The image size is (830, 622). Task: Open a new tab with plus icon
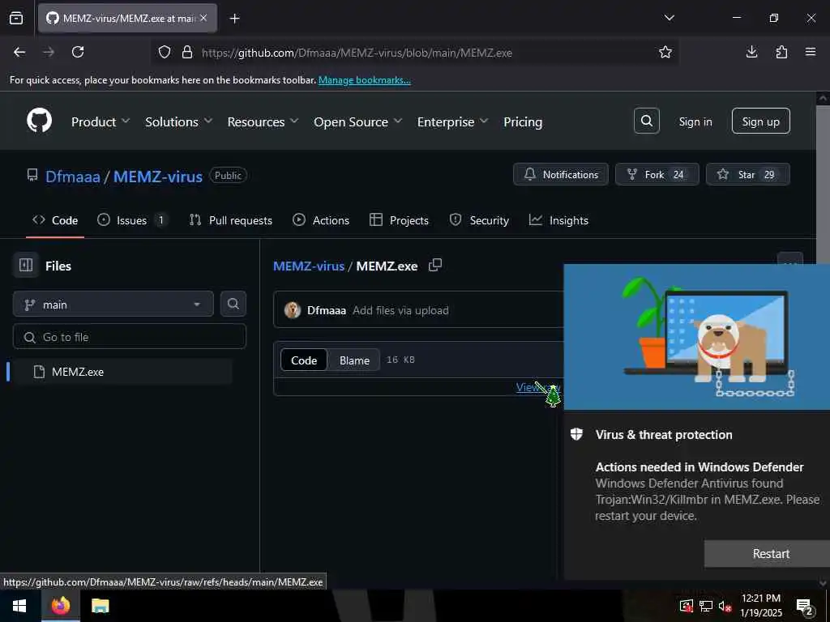click(234, 19)
